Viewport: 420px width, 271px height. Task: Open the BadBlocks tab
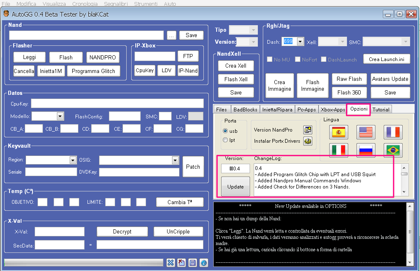245,110
